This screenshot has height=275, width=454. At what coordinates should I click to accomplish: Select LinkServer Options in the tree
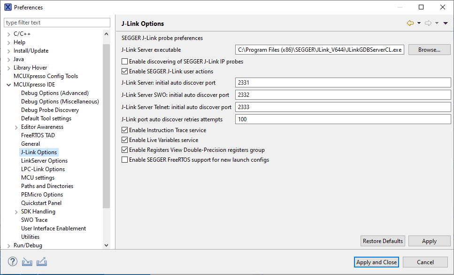[44, 161]
